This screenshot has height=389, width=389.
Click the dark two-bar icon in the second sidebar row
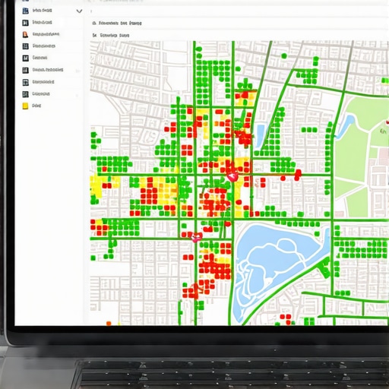[25, 23]
